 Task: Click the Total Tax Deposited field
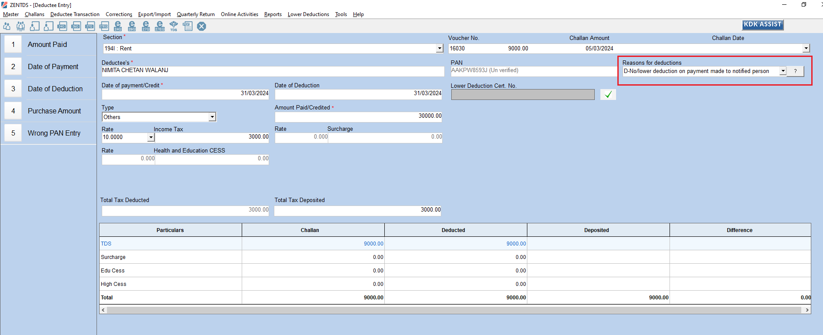point(358,211)
